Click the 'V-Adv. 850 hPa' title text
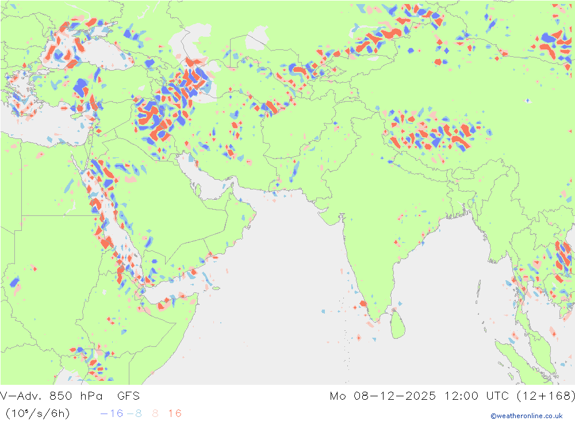 coord(51,396)
